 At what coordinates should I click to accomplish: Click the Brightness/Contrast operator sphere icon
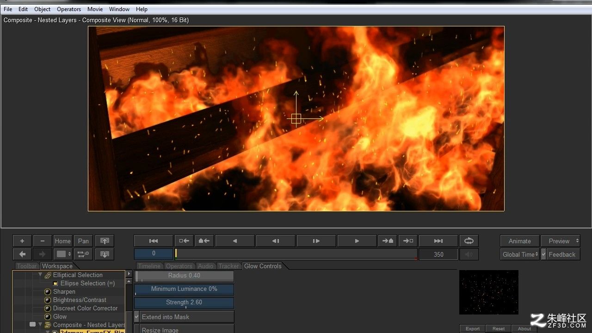click(x=48, y=300)
